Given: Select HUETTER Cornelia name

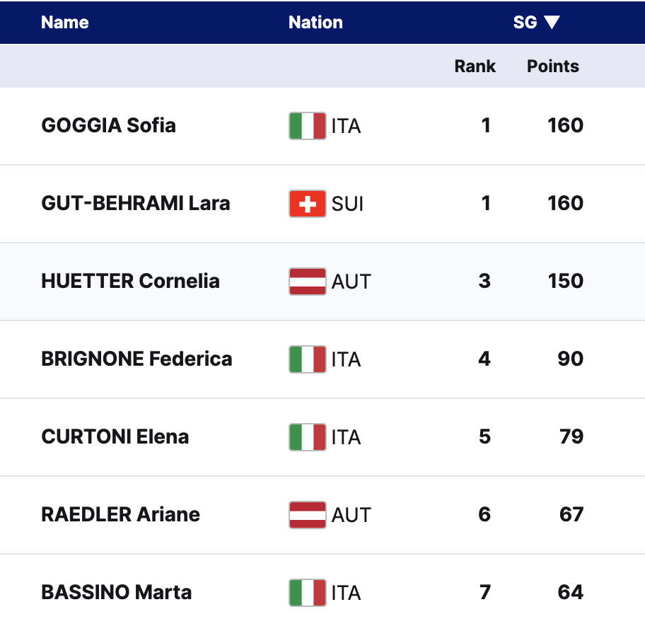Looking at the screenshot, I should (130, 282).
